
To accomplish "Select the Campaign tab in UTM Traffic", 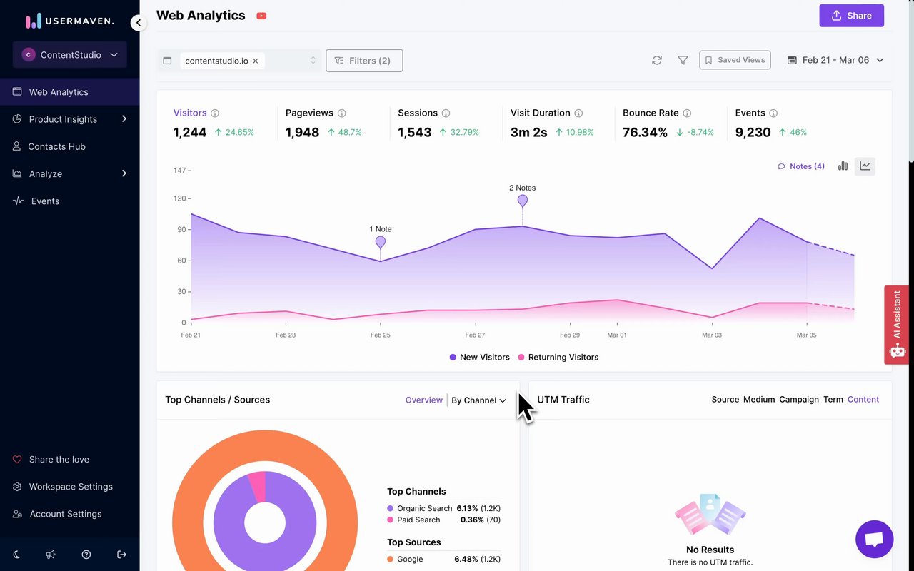I will point(799,400).
